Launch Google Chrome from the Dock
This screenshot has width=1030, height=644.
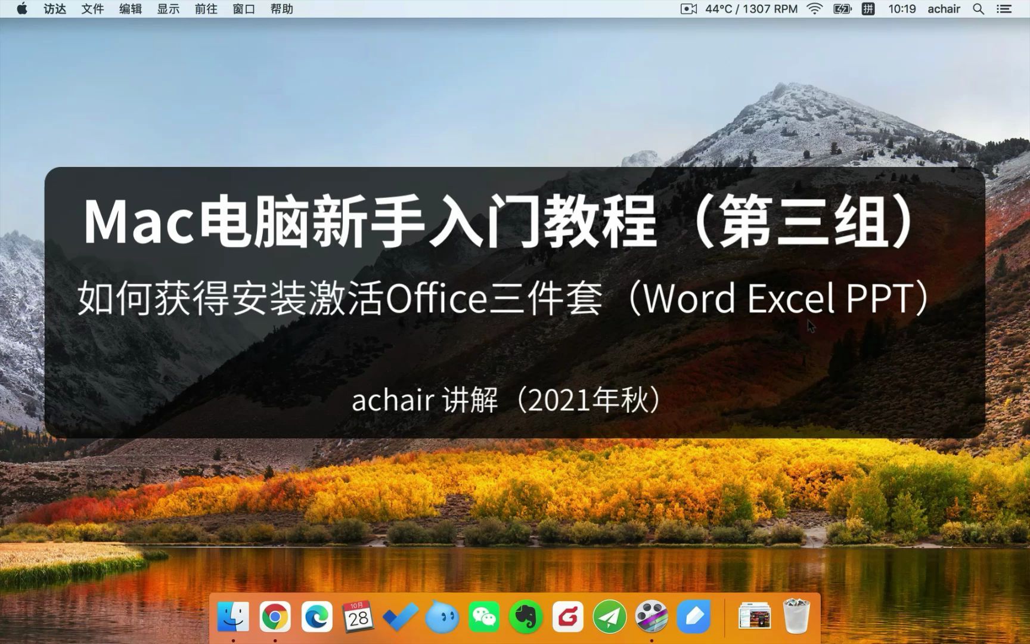(x=275, y=617)
